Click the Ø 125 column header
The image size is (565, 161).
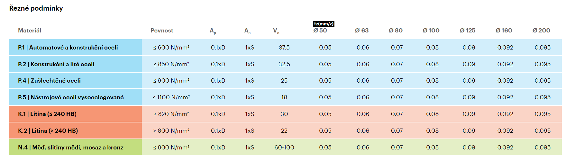click(467, 31)
